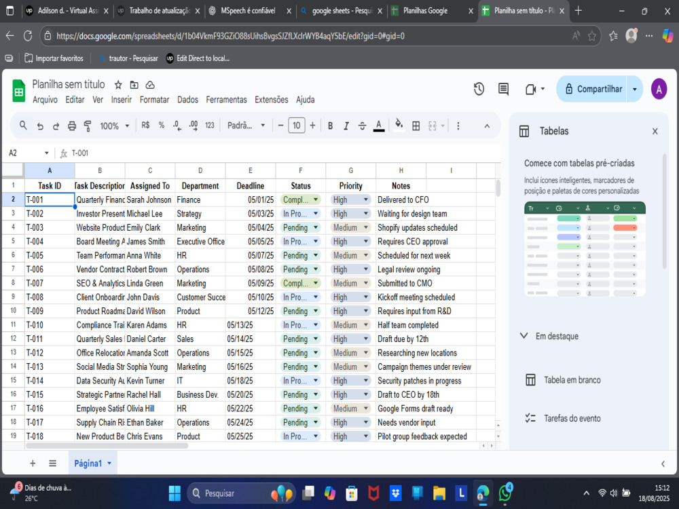The height and width of the screenshot is (509, 679).
Task: Increase decimal places icon
Action: click(x=193, y=126)
